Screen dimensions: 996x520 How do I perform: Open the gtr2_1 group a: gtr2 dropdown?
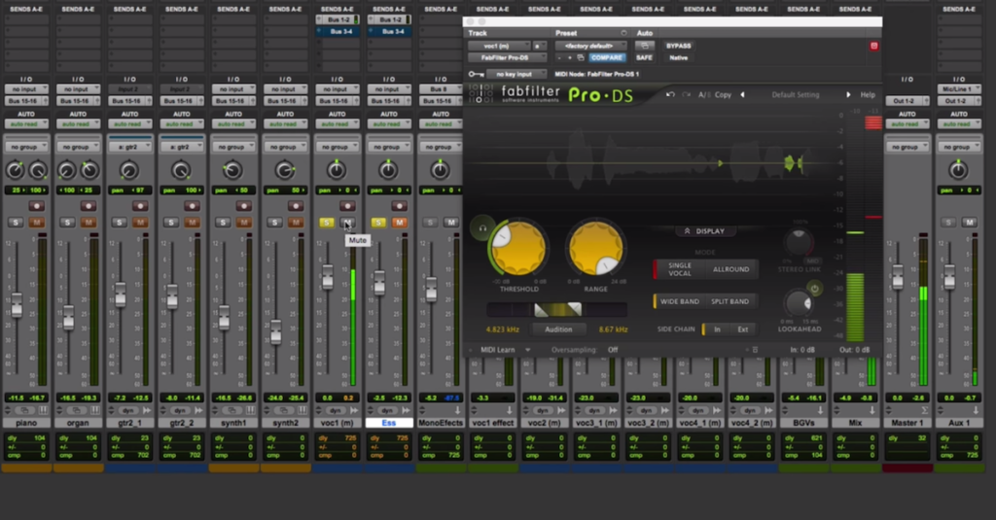130,147
